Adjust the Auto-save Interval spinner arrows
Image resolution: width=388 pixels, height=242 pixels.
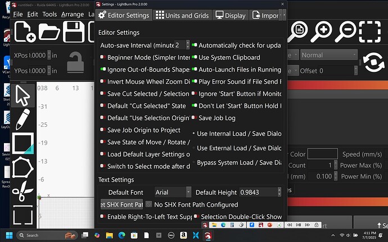(188, 45)
